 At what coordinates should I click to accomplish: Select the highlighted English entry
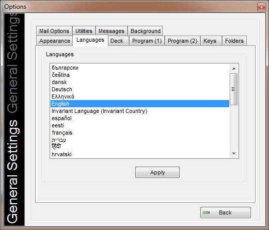coord(140,104)
